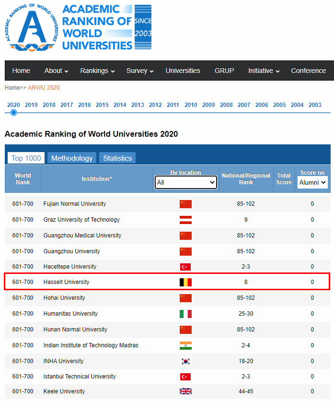Click national rank 18-20 for INHA University
This screenshot has width=334, height=402.
[x=246, y=361]
